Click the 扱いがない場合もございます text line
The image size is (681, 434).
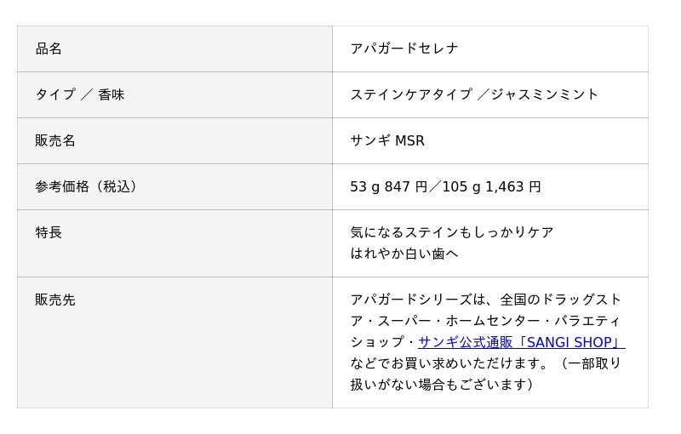[x=443, y=385]
